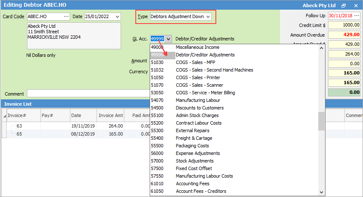Screen dimensions: 363x197
Task: Click scroll down arrow in account list
Action: point(322,192)
